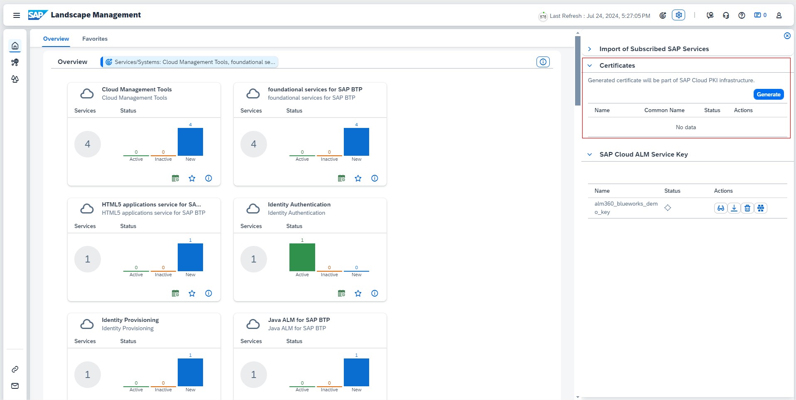Open the mail icon in left sidebar
This screenshot has height=400, width=796.
pos(15,386)
